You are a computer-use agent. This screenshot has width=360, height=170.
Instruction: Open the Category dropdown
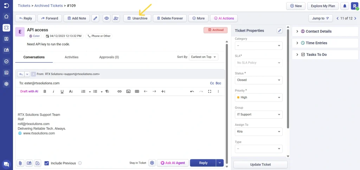[x=258, y=46]
